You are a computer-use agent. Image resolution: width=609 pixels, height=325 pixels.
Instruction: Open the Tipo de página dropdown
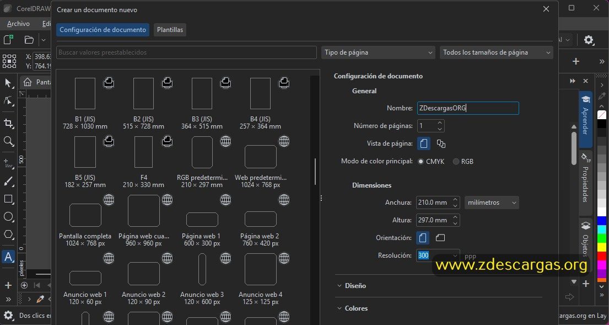pyautogui.click(x=378, y=52)
